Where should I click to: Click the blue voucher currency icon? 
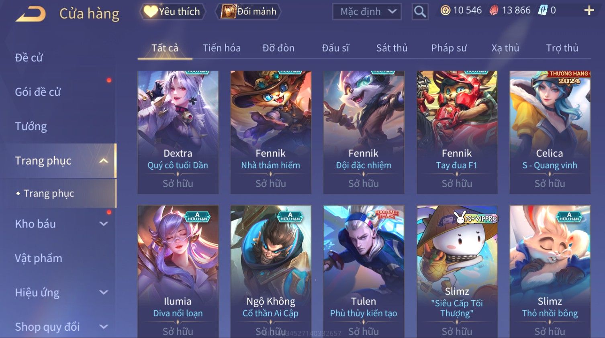click(x=543, y=10)
